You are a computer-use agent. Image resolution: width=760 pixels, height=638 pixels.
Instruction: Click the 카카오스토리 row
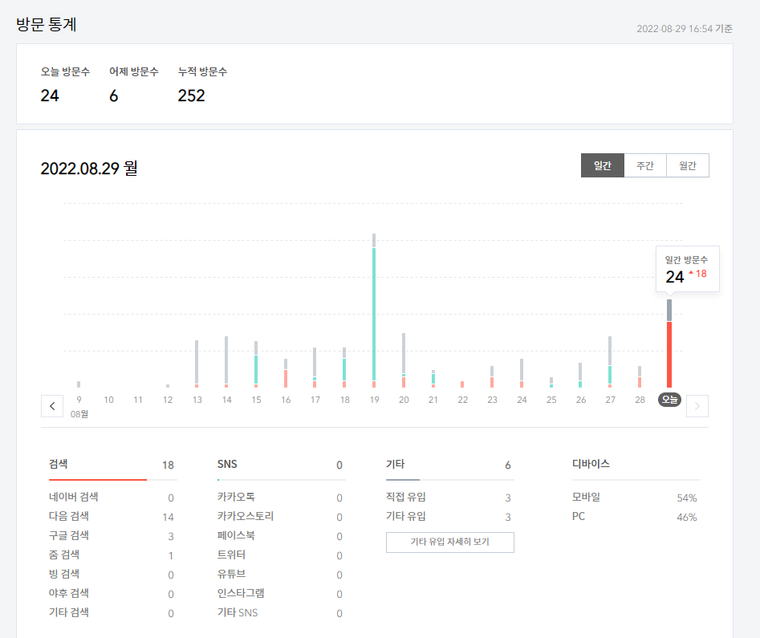tap(281, 516)
